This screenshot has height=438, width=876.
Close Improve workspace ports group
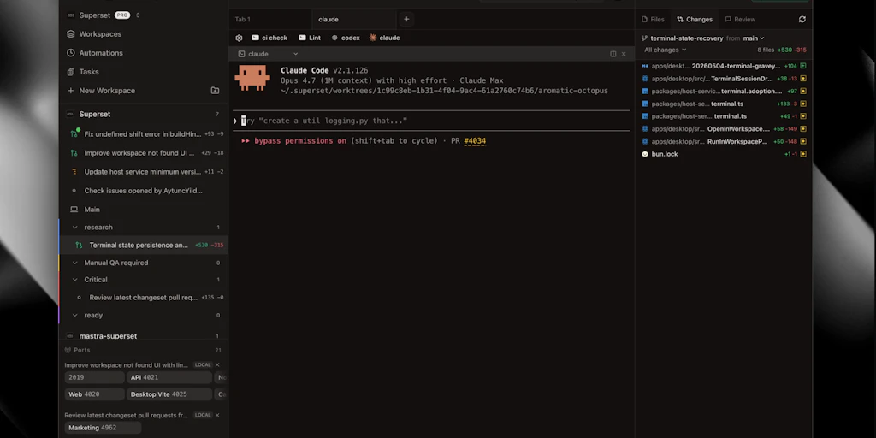click(217, 365)
